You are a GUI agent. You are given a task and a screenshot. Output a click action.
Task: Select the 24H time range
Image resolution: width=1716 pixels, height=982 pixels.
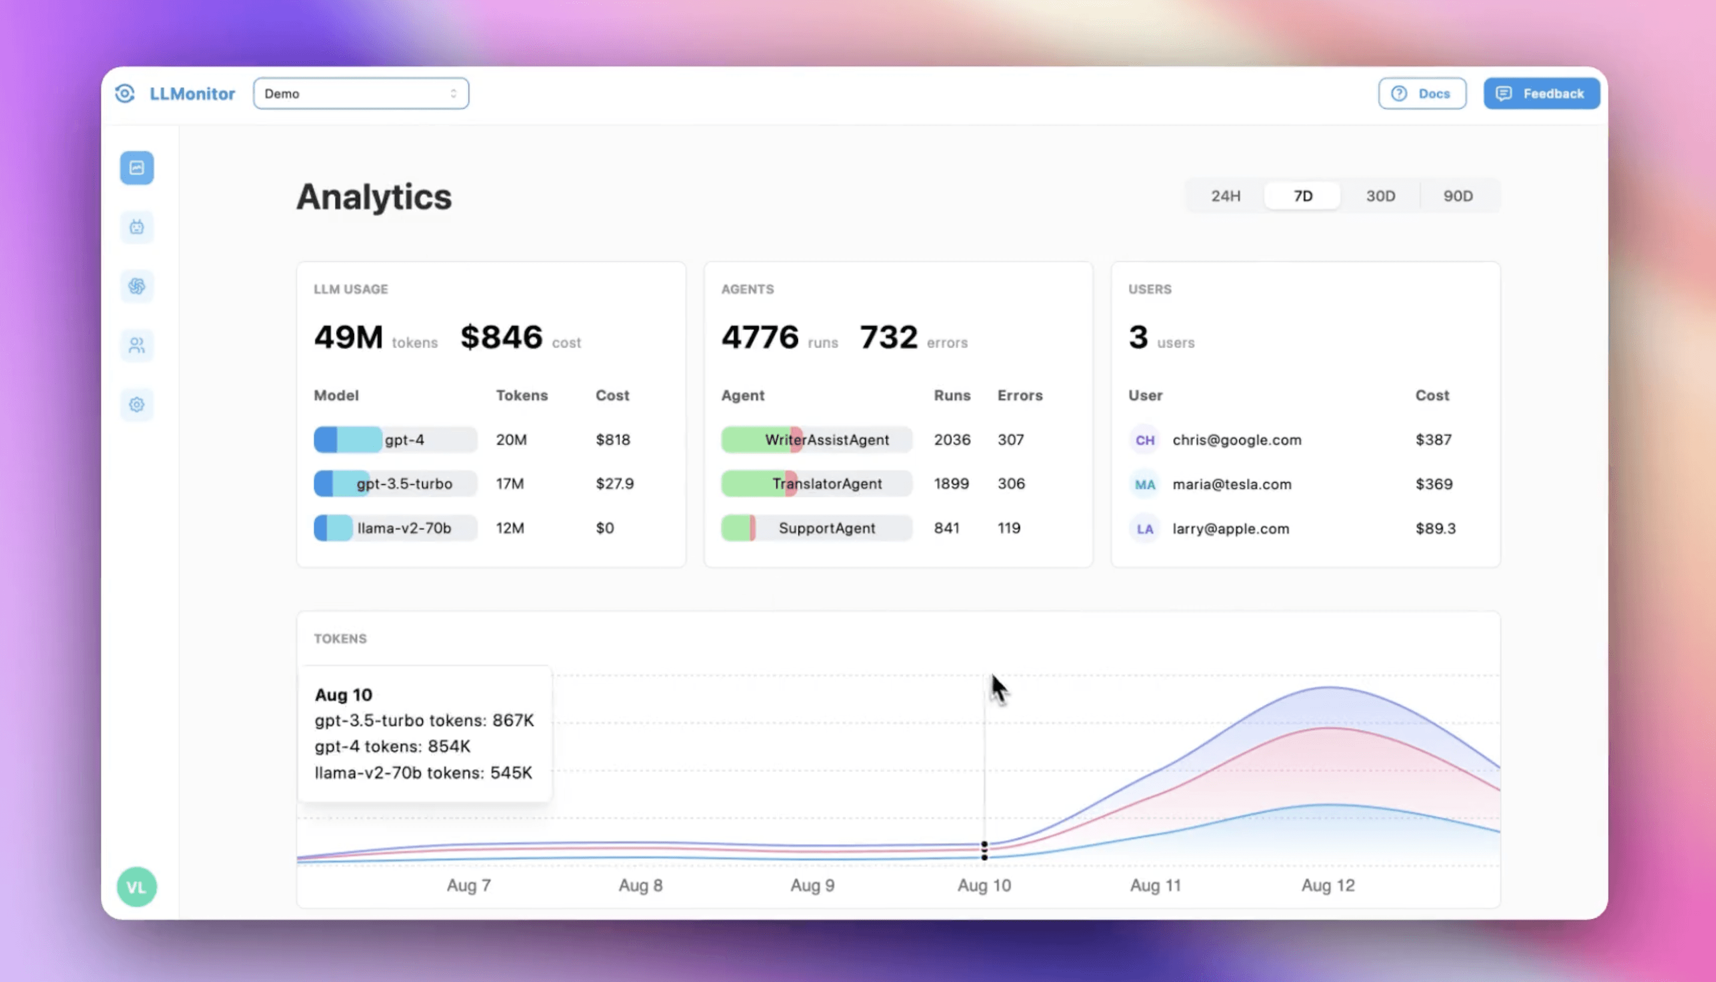(x=1225, y=196)
